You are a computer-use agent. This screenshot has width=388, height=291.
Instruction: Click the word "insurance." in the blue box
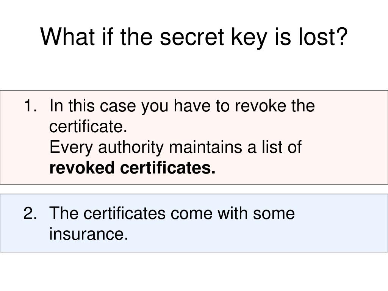click(89, 234)
